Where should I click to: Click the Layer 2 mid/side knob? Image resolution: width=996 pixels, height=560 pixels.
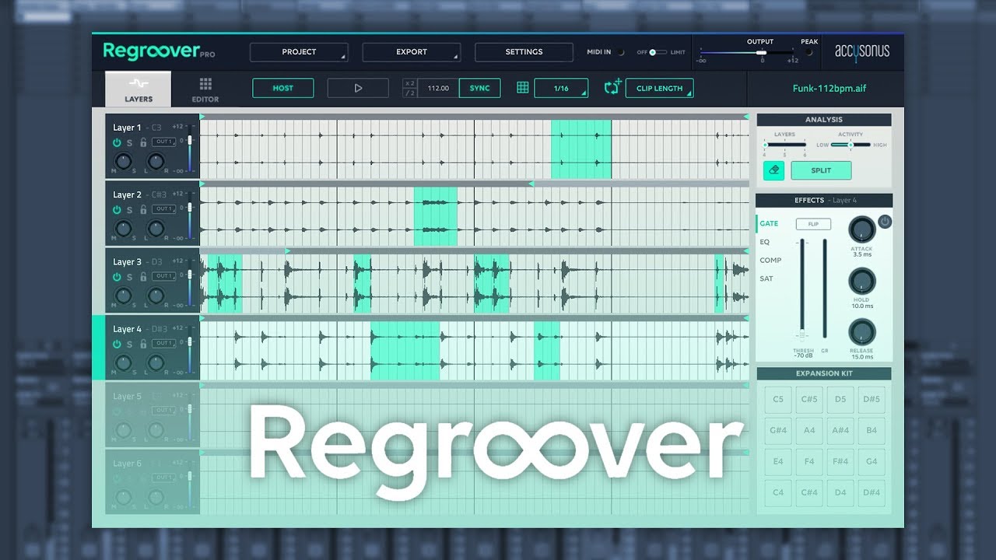[123, 228]
